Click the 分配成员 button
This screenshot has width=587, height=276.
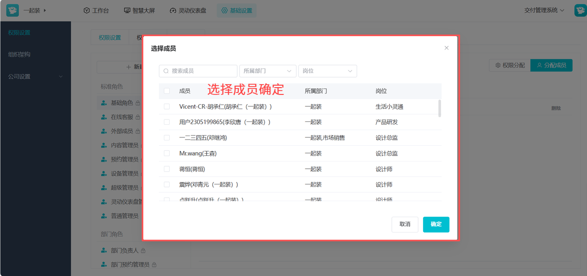(551, 65)
